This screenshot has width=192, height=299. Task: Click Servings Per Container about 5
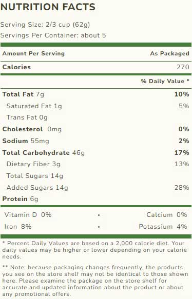pyautogui.click(x=53, y=35)
